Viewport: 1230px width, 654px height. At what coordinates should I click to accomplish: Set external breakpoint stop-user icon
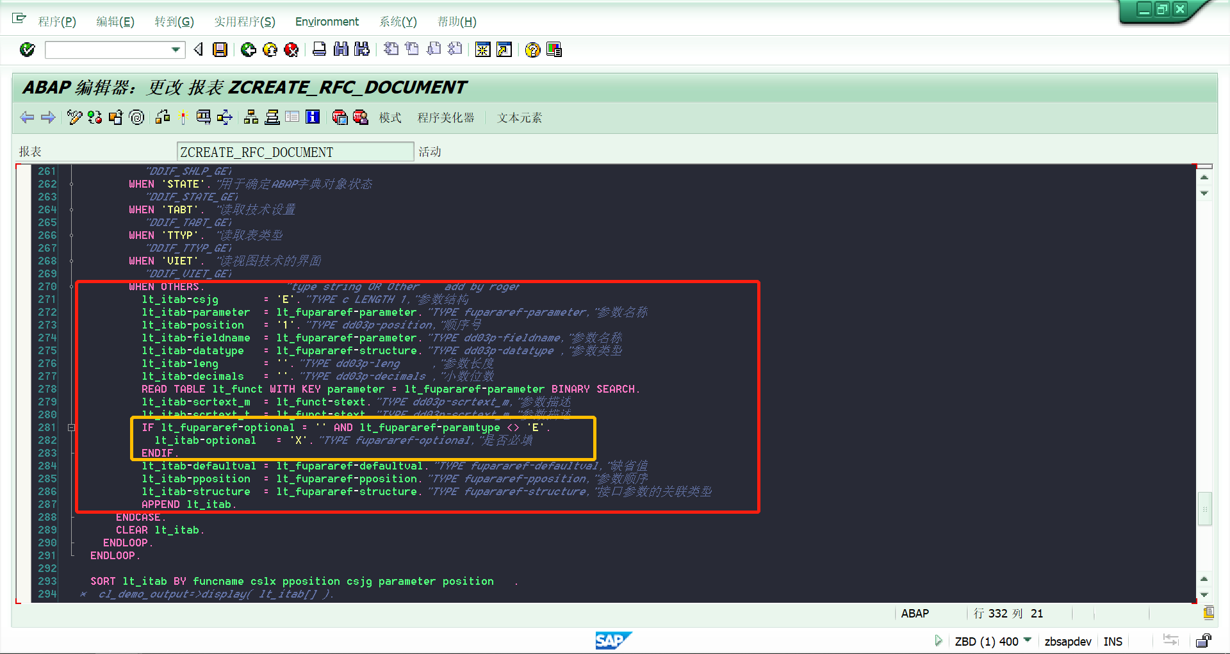361,117
